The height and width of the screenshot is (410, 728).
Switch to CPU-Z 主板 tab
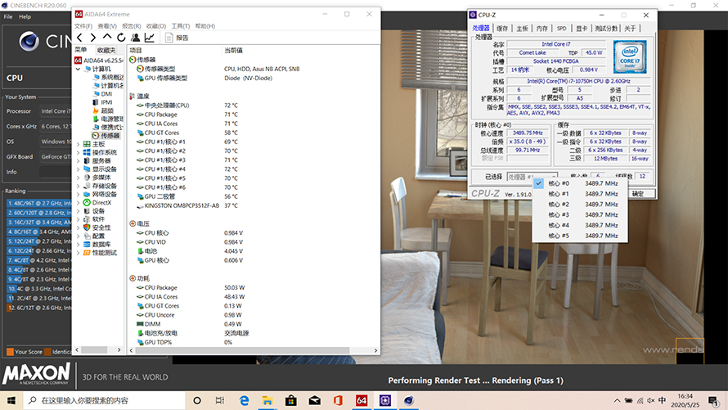pyautogui.click(x=523, y=29)
